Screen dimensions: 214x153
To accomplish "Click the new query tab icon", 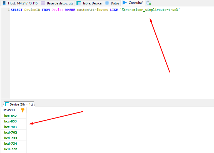I will tap(149, 3).
